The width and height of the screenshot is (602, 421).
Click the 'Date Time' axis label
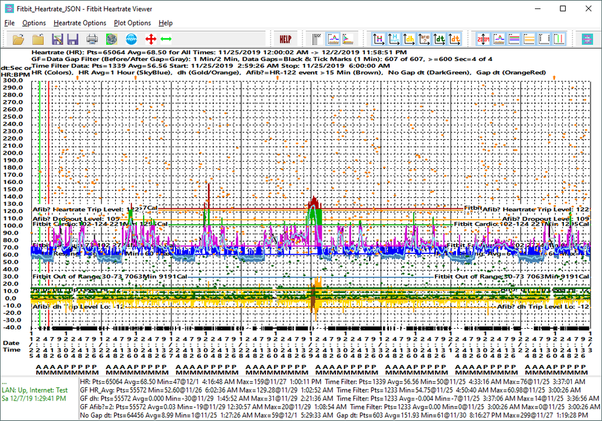point(11,346)
